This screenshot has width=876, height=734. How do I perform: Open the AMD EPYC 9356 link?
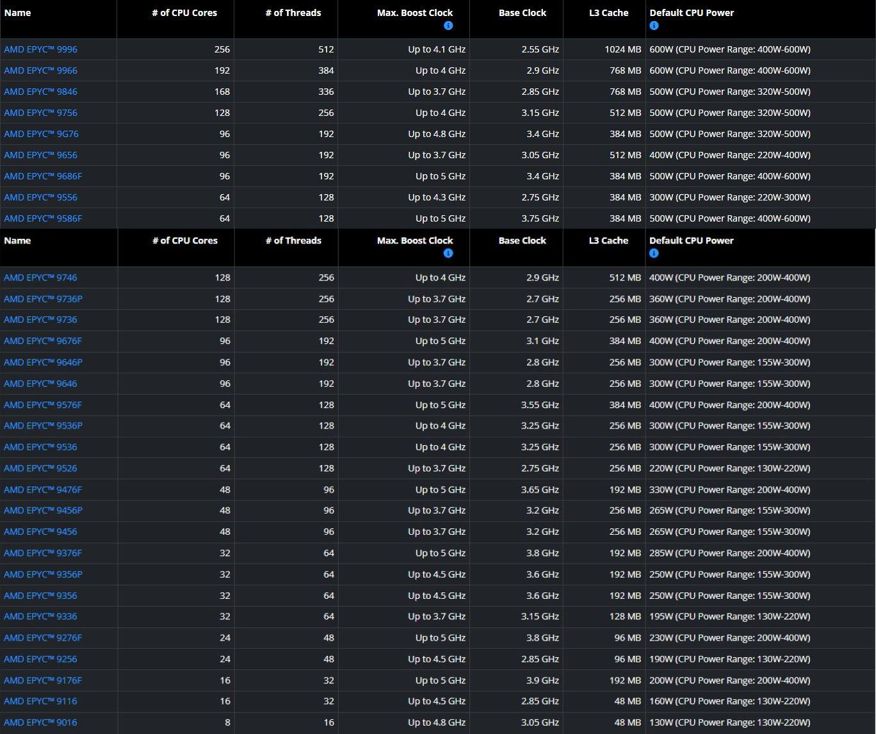point(40,596)
